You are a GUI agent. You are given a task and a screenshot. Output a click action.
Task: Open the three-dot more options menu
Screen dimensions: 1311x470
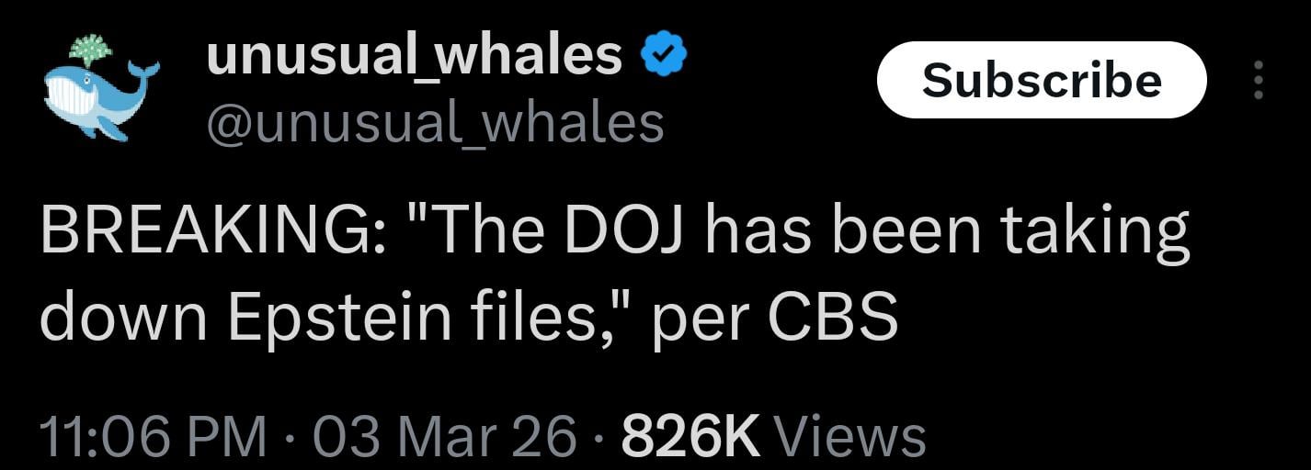(1259, 81)
